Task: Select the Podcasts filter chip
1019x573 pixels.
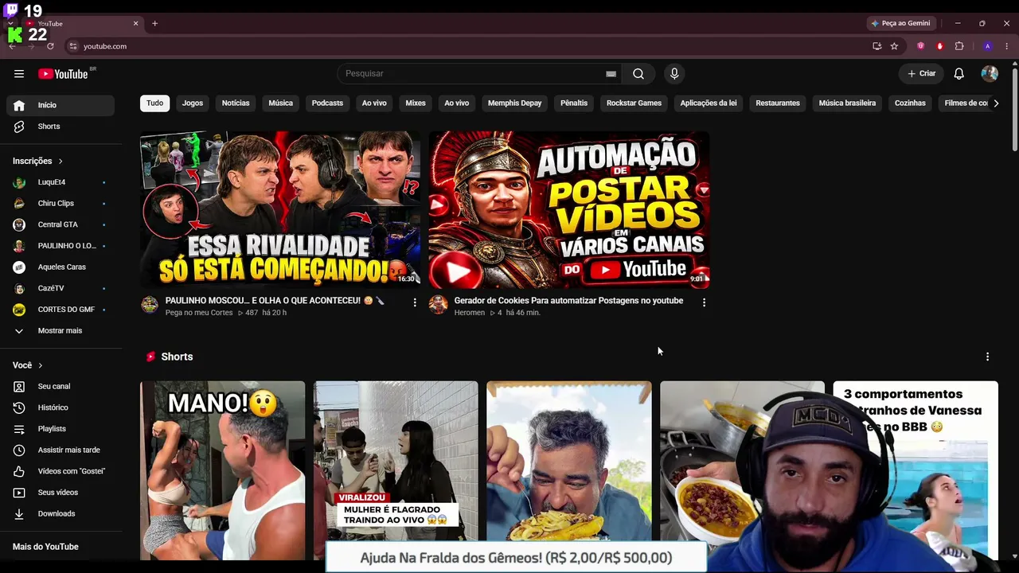Action: pos(327,103)
